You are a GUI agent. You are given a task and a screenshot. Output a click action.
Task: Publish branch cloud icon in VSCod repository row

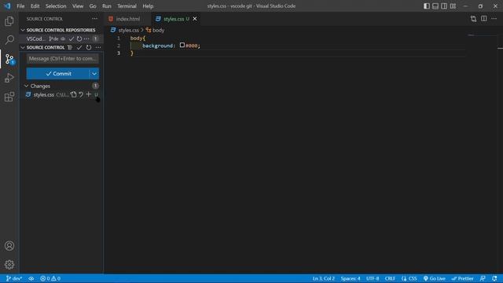(x=63, y=39)
